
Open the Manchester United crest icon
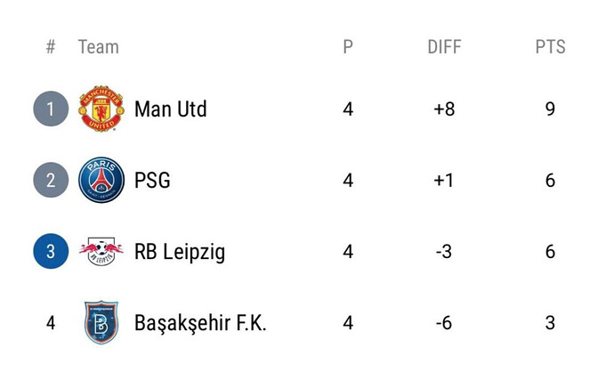[x=101, y=109]
